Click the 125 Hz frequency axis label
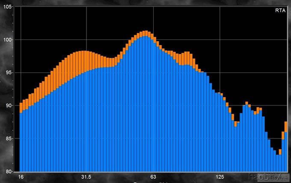This screenshot has height=183, width=291. [x=220, y=177]
